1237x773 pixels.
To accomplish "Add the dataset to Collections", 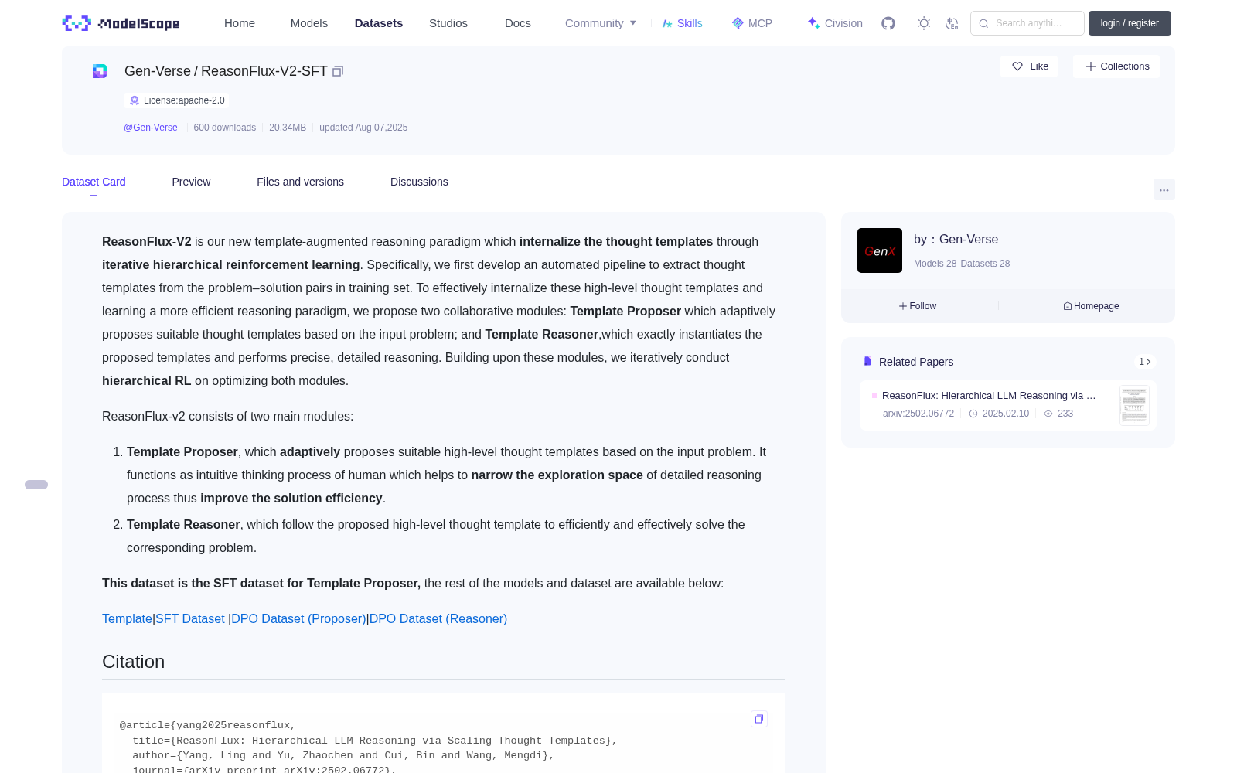I will click(x=1116, y=66).
